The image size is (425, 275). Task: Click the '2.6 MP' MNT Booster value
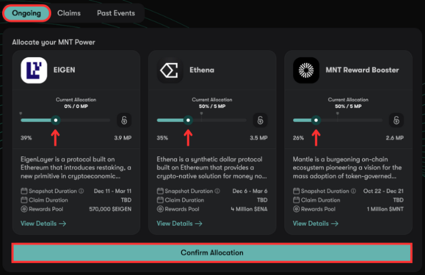395,138
